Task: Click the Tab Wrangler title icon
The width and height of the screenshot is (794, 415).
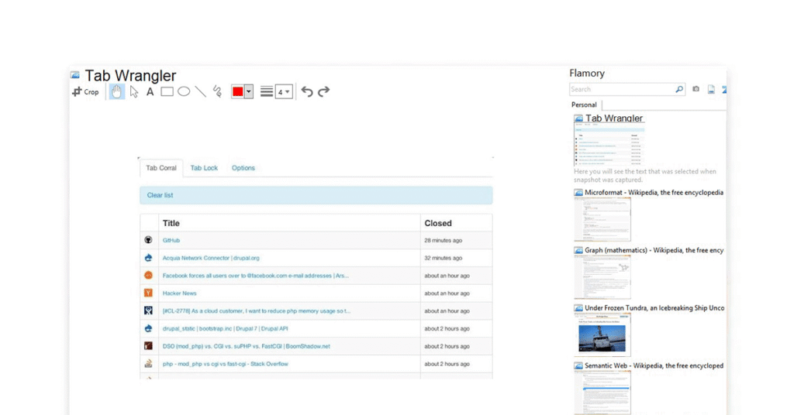Action: (75, 75)
